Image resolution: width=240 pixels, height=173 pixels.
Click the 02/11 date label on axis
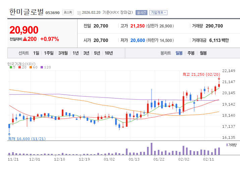tap(208, 159)
